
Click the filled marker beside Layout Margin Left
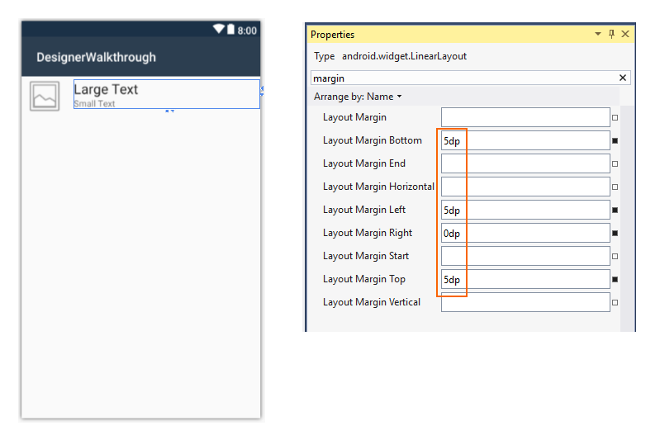[x=615, y=211]
